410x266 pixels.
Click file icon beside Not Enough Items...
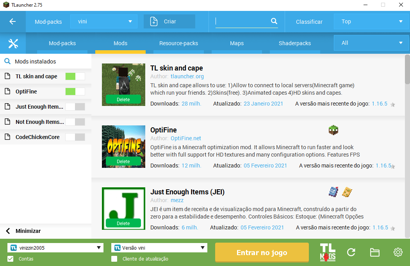click(x=7, y=122)
